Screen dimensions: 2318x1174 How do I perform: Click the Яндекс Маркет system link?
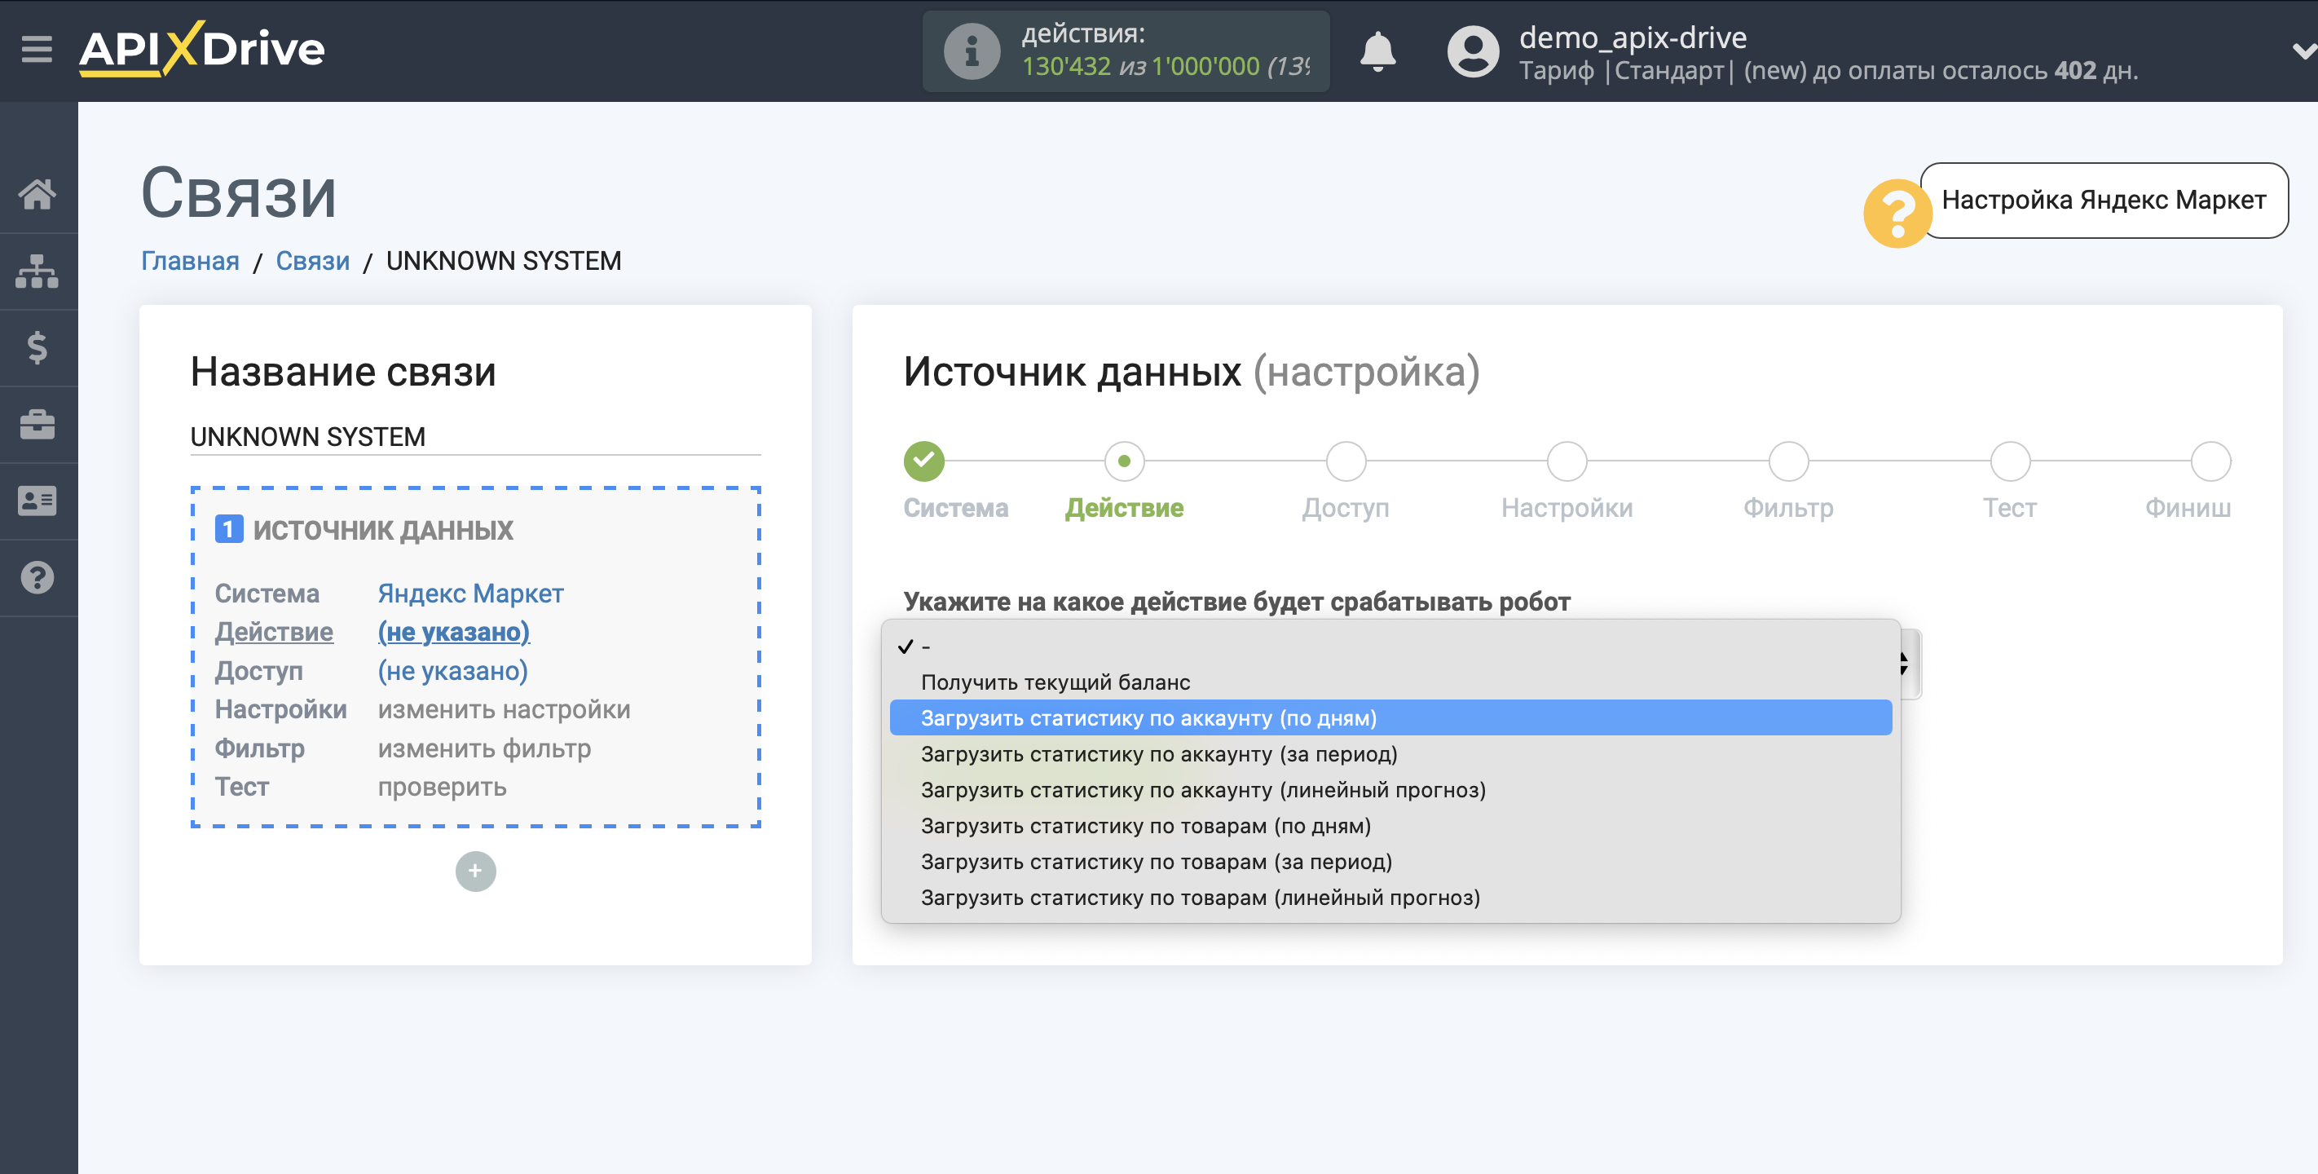(470, 594)
